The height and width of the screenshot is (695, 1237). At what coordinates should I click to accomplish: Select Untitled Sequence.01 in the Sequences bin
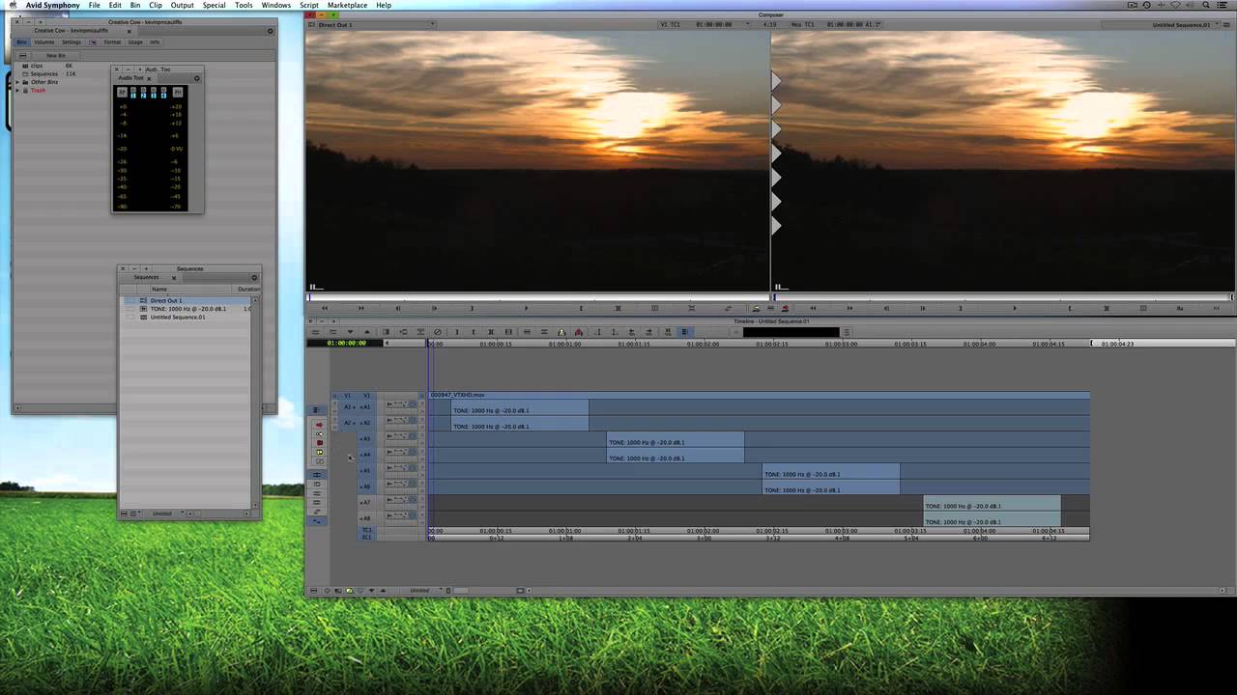click(x=178, y=317)
